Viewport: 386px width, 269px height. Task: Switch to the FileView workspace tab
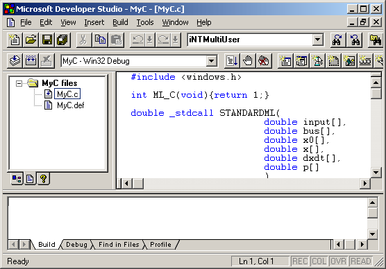tap(30, 179)
